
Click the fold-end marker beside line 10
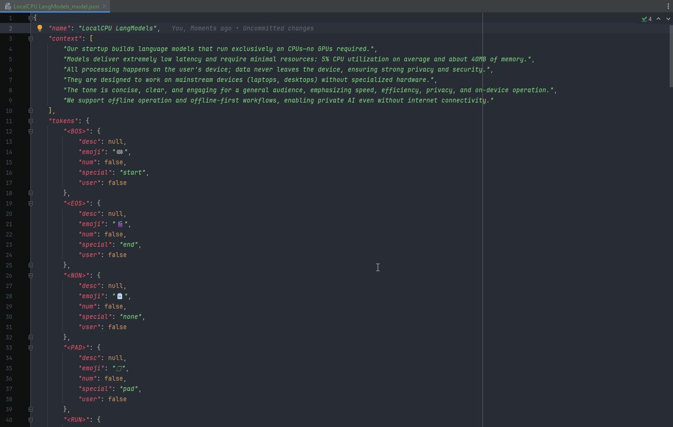tap(30, 110)
